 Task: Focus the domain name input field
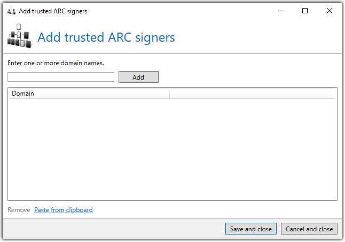(x=61, y=77)
